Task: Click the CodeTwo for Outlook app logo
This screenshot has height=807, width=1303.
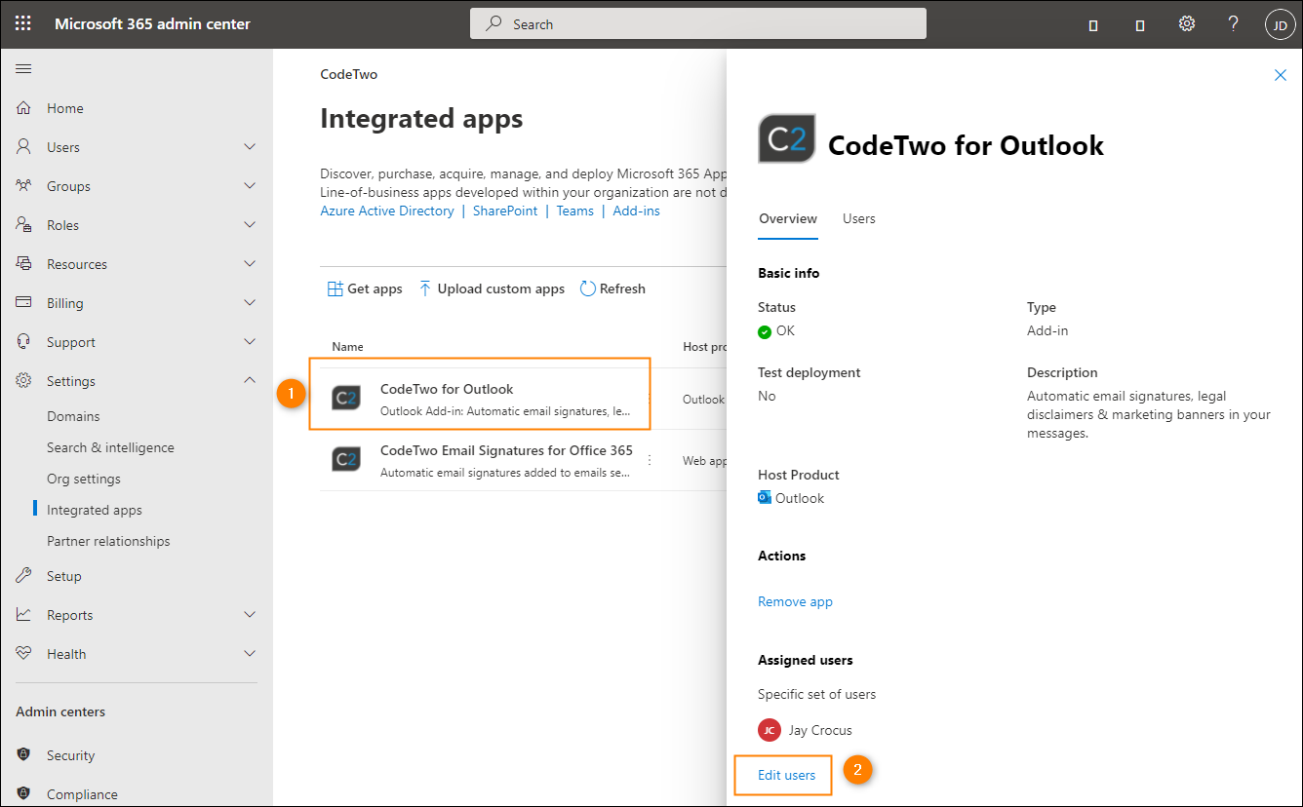Action: coord(346,398)
